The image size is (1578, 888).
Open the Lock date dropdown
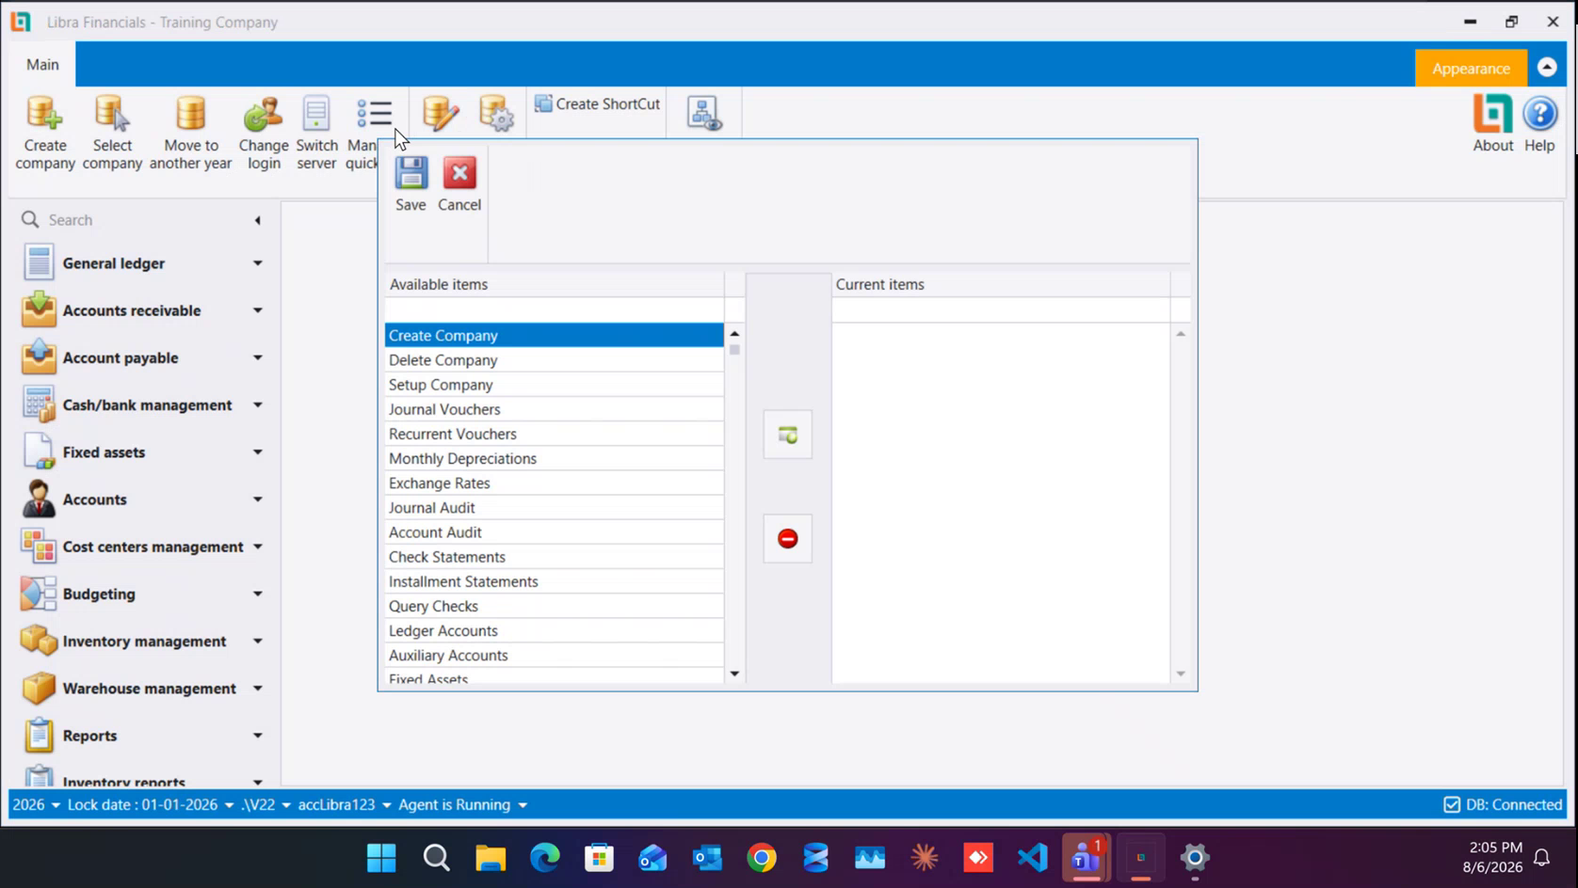click(151, 804)
